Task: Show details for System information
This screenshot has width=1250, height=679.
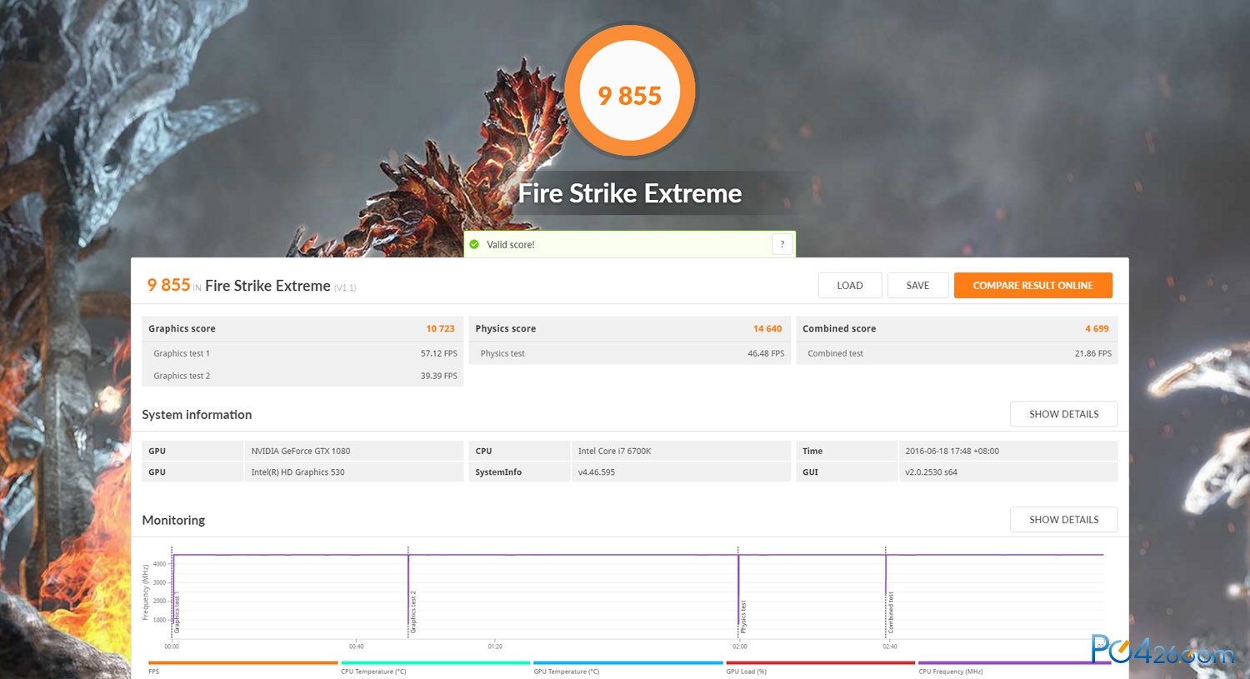Action: (x=1063, y=414)
